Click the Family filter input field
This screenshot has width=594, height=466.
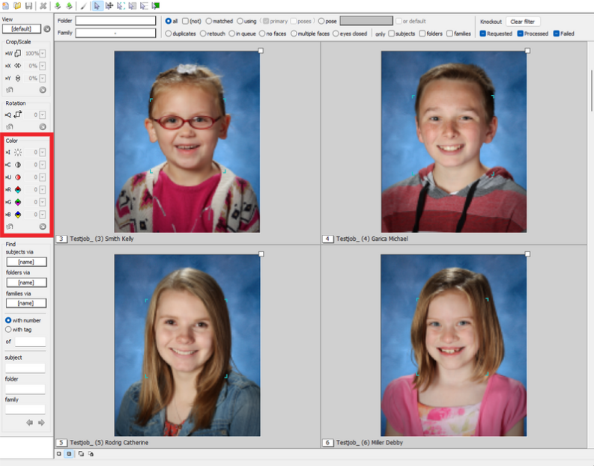tap(115, 33)
